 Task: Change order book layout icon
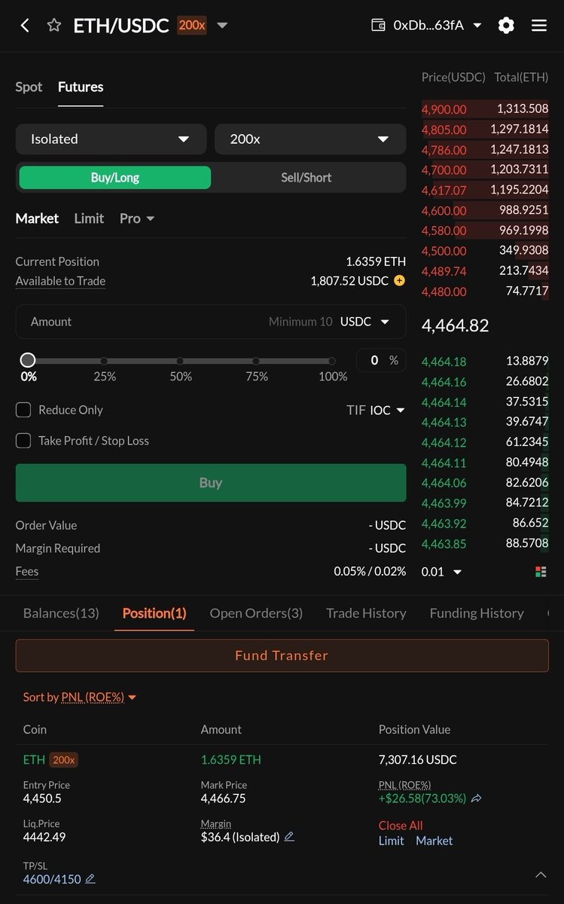click(541, 572)
